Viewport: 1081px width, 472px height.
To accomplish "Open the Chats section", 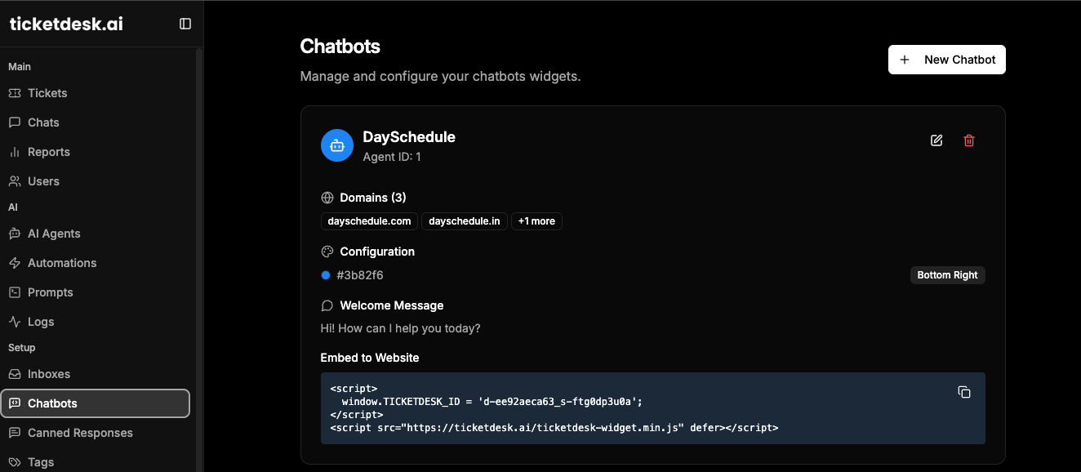I will coord(43,122).
